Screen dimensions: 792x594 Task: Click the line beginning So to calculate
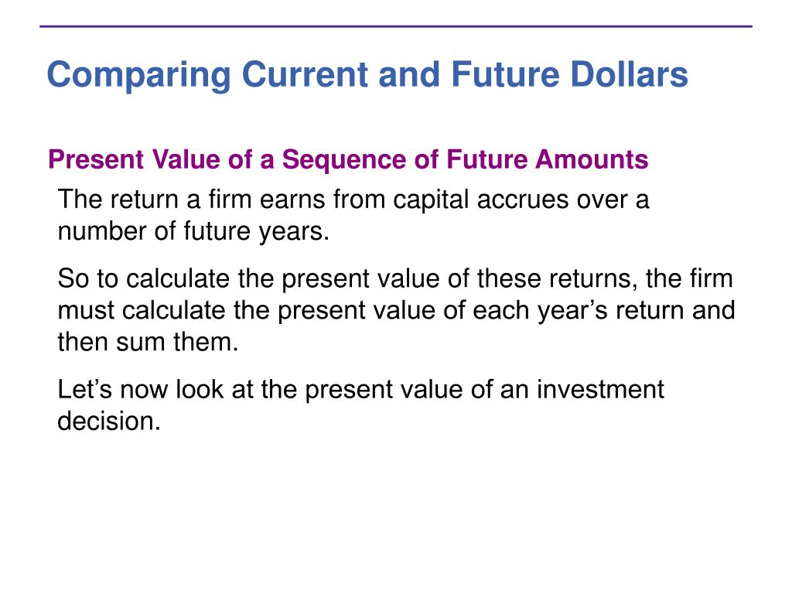[x=395, y=279]
